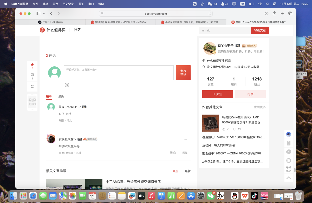The height and width of the screenshot is (203, 312).
Task: Open Spotlight search in the menu bar
Action: pos(268,4)
